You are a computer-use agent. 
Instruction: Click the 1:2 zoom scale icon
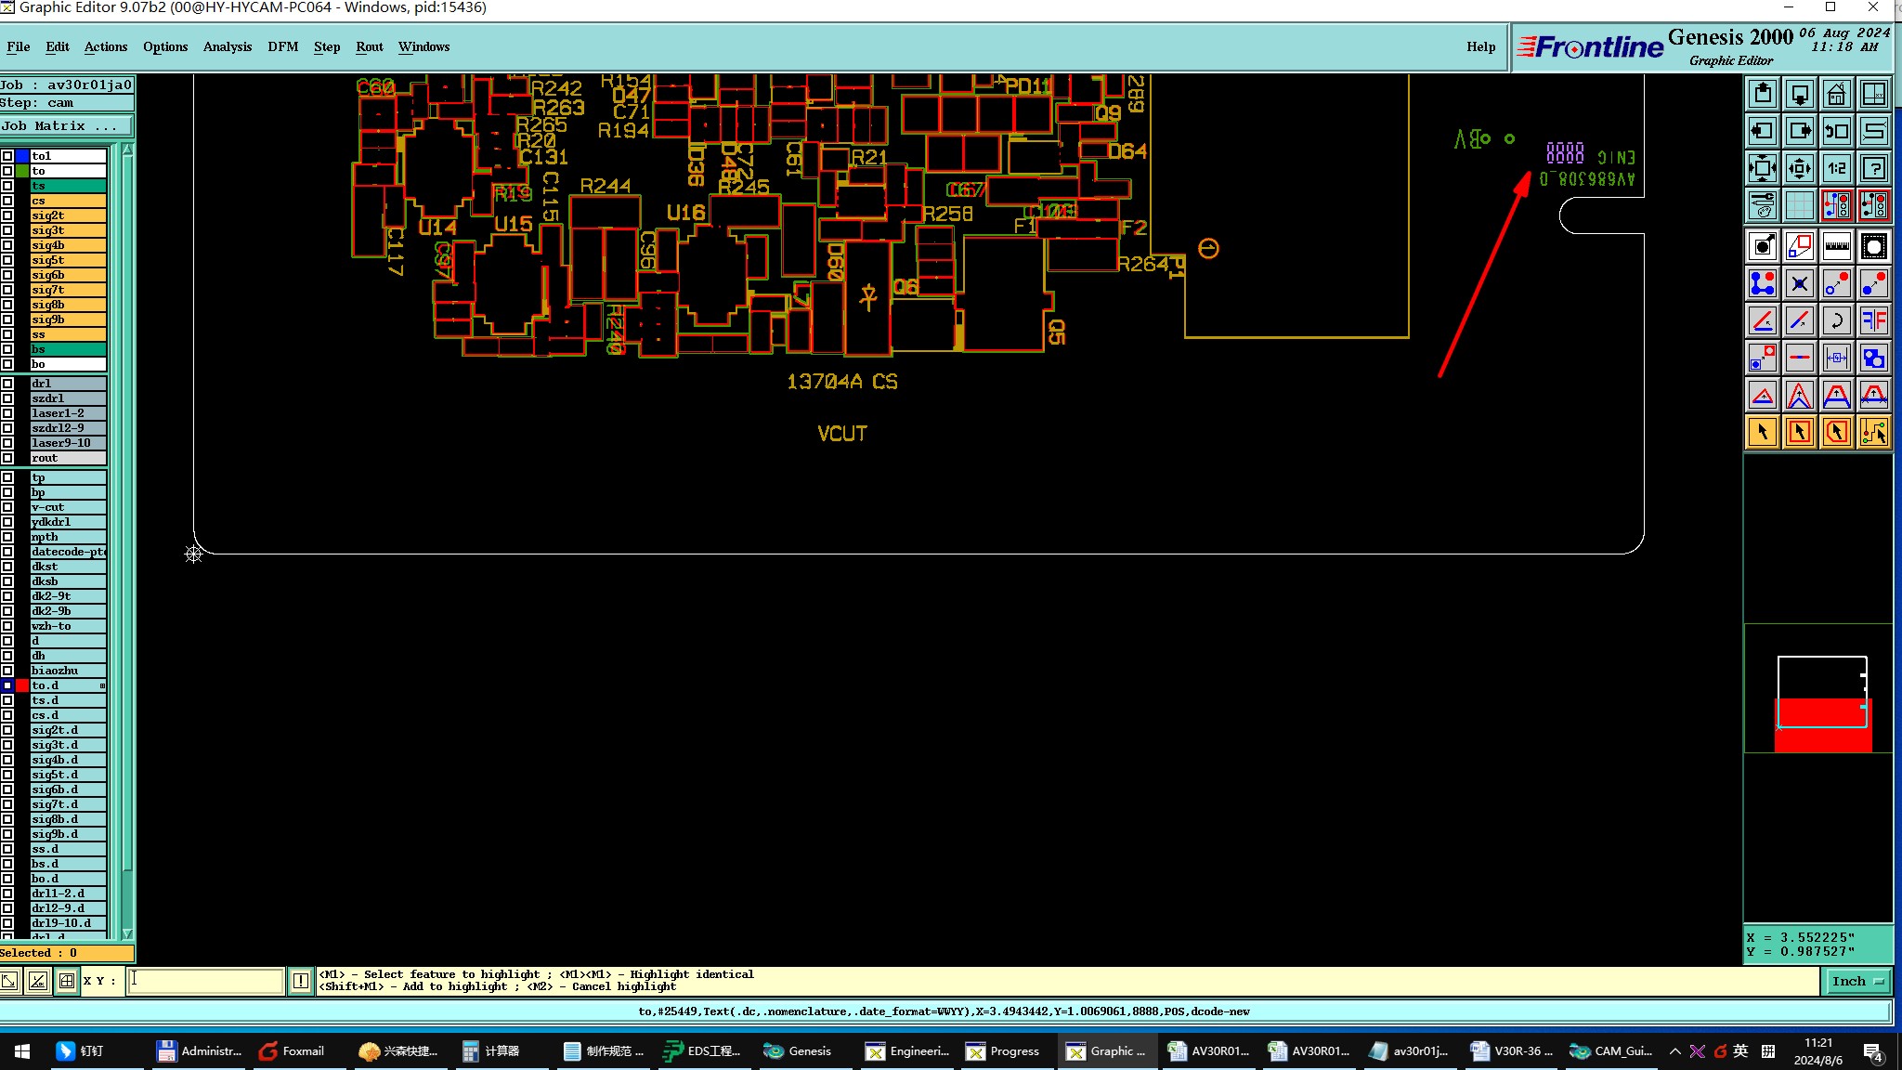(1836, 168)
